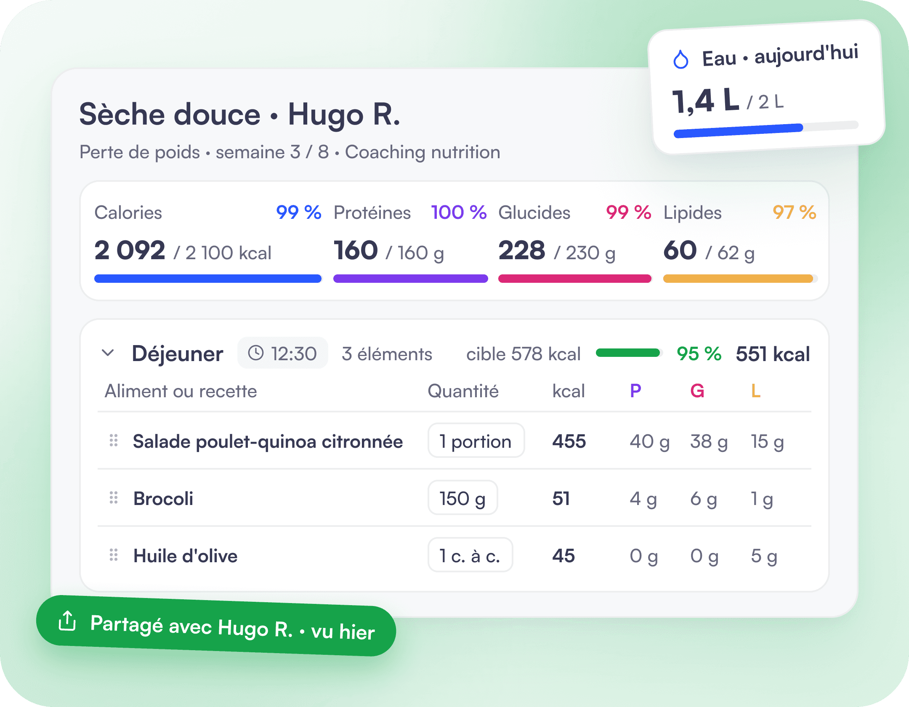Click the orange L column header
Image resolution: width=909 pixels, height=707 pixels.
pyautogui.click(x=756, y=391)
